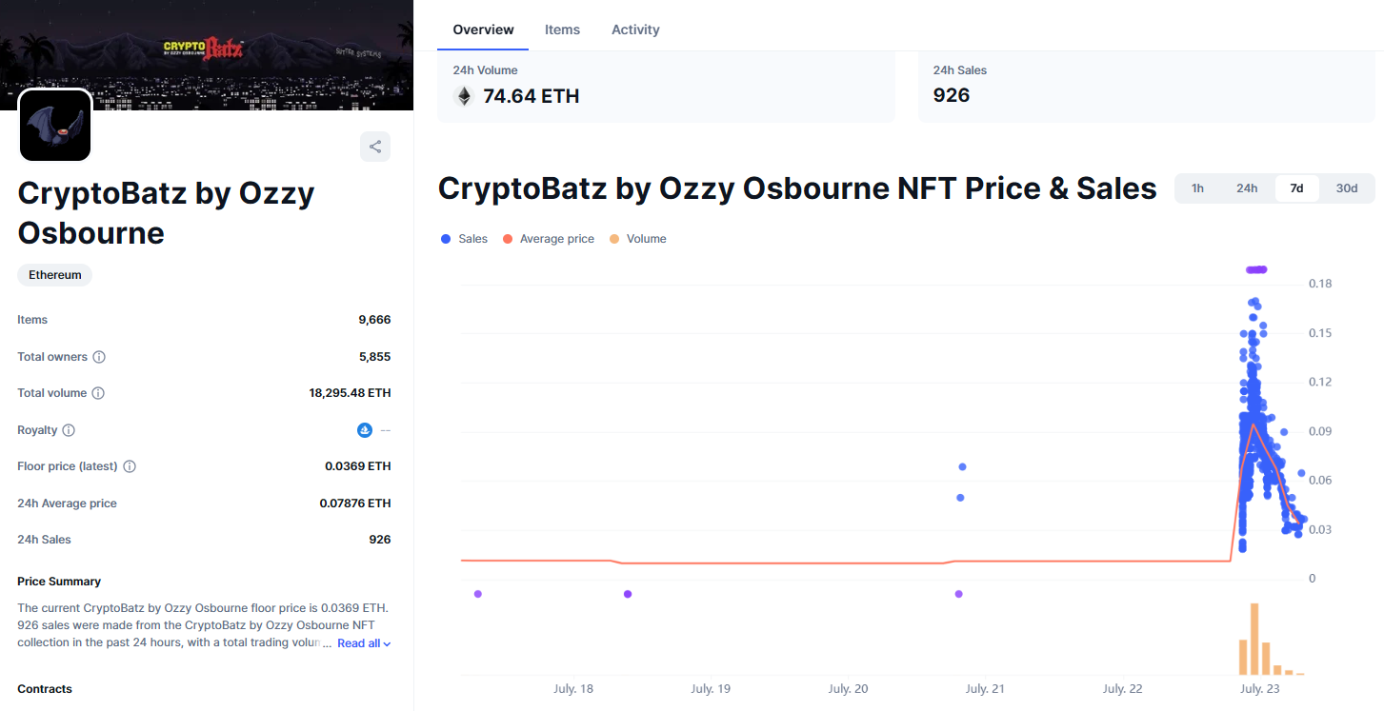This screenshot has height=711, width=1384.
Task: Click the CryptoBatz bat avatar image
Action: tap(55, 125)
